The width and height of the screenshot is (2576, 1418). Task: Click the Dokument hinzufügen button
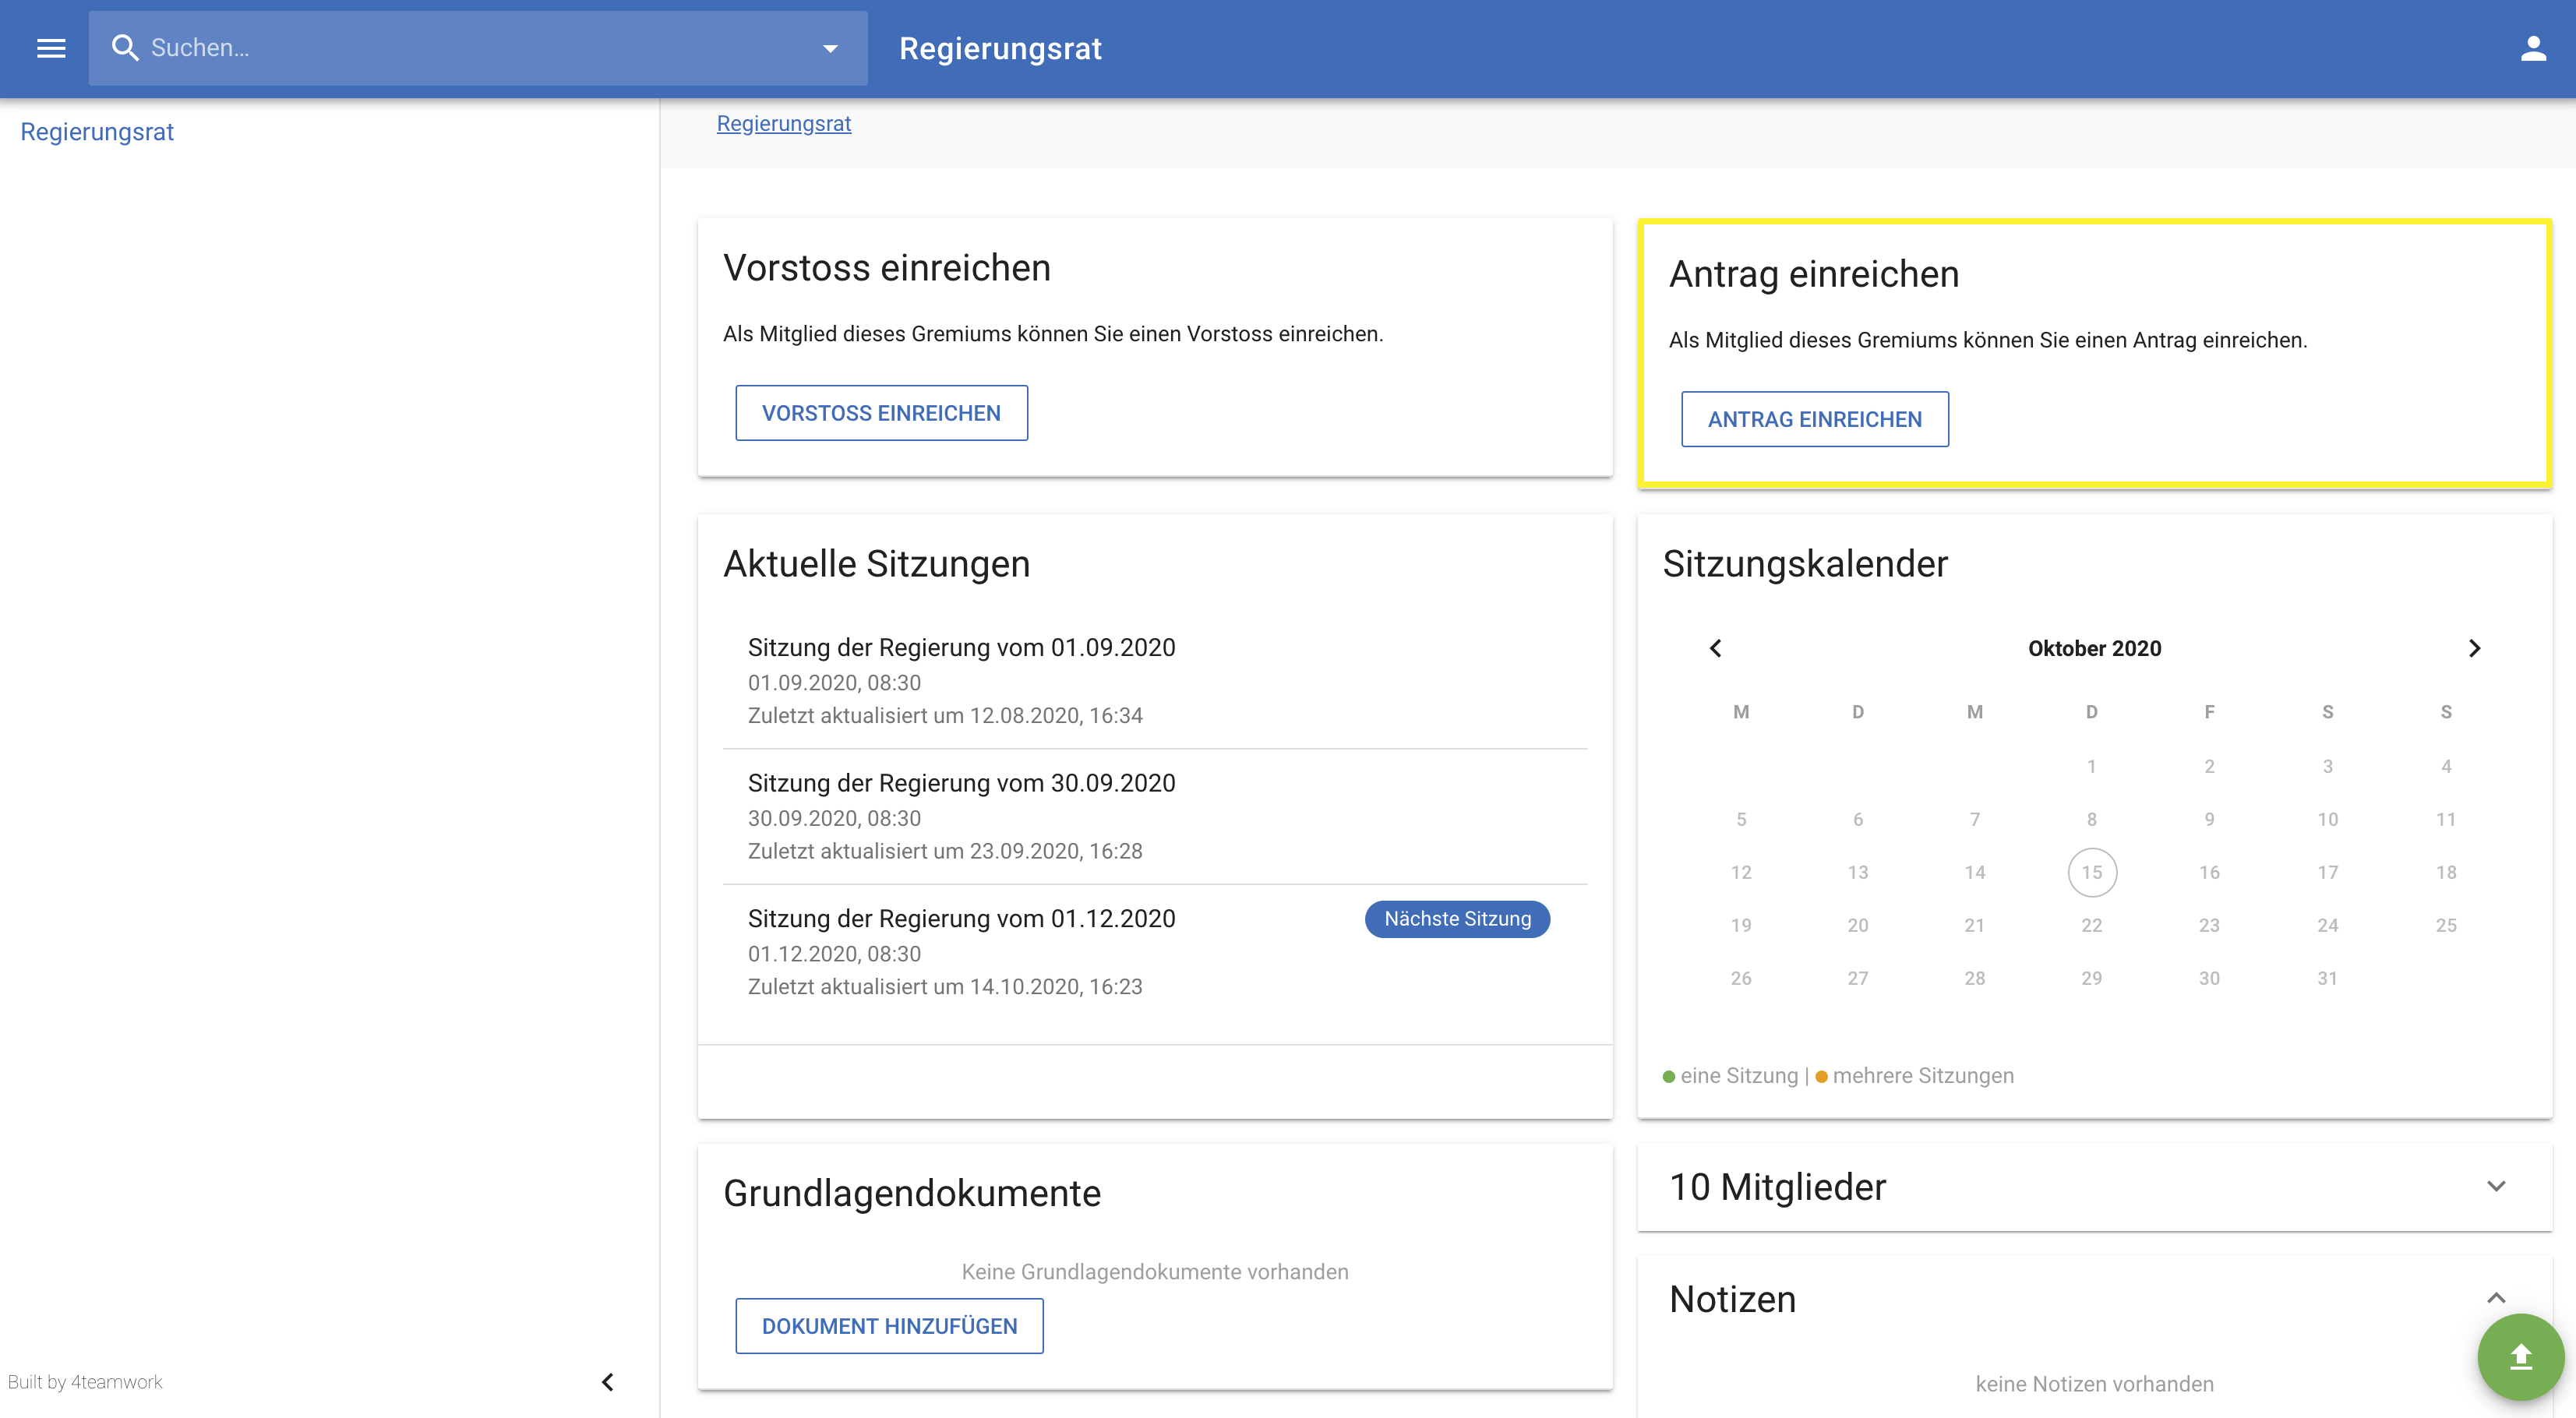[x=889, y=1326]
